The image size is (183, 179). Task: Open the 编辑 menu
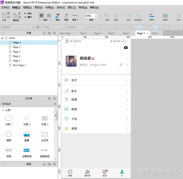[16, 8]
